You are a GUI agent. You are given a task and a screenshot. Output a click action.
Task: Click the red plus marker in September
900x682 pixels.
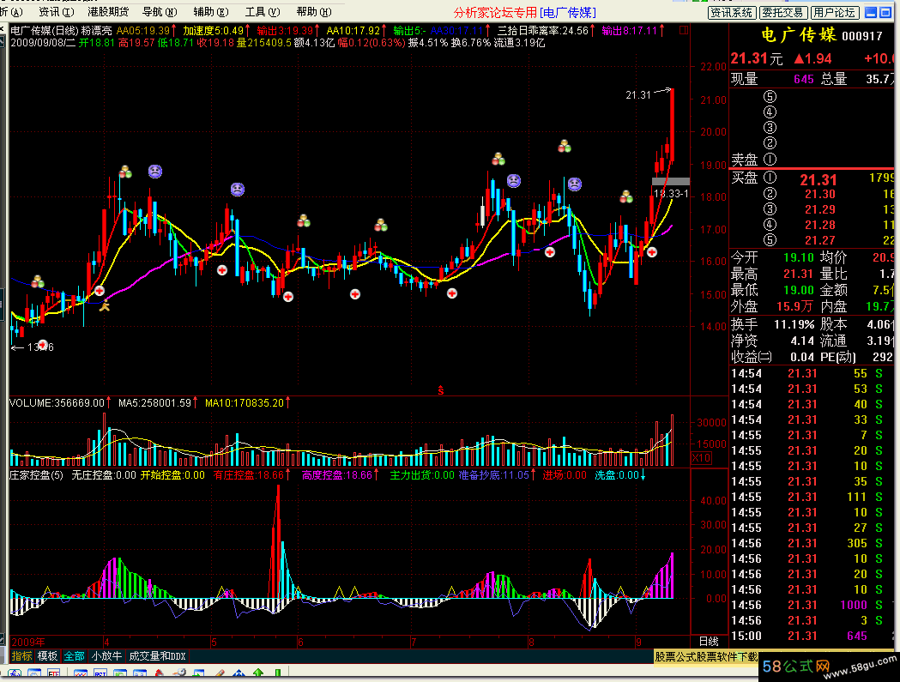pos(652,252)
